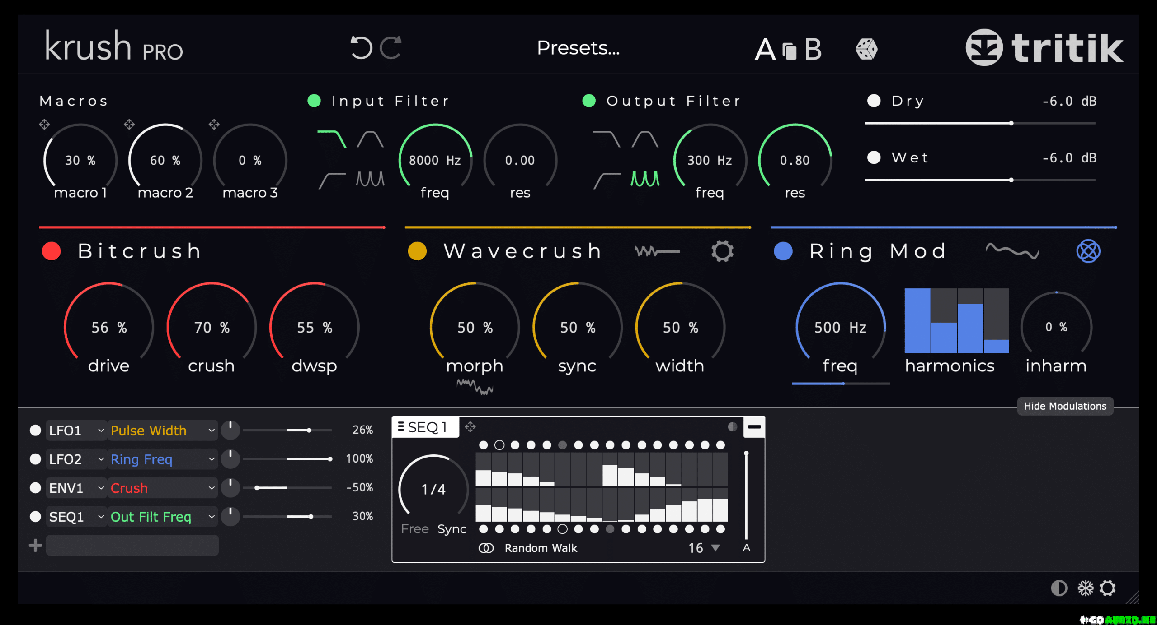
Task: Select Output Filter high-pass shape
Action: 607,180
